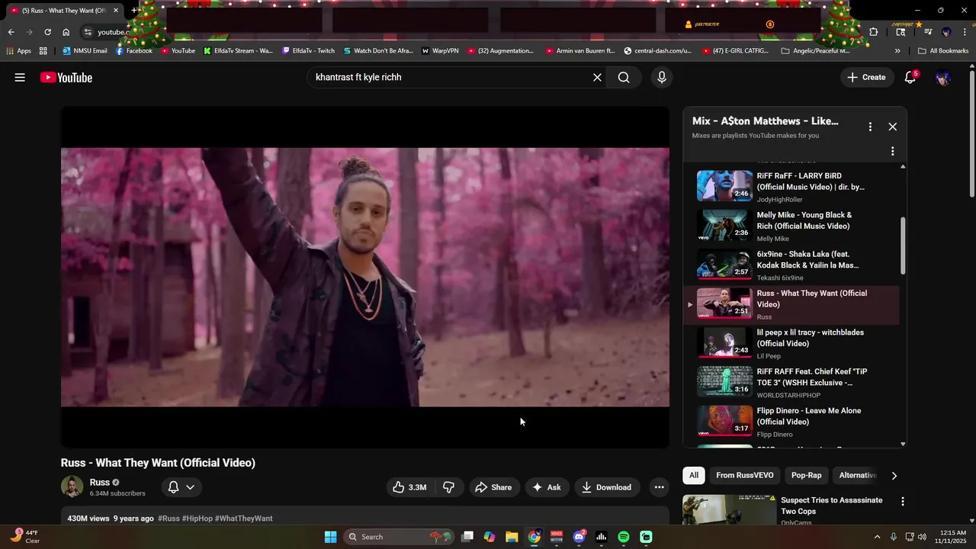Open Suspect Tries to Assassinate Two Cops
This screenshot has width=976, height=549.
click(x=831, y=506)
